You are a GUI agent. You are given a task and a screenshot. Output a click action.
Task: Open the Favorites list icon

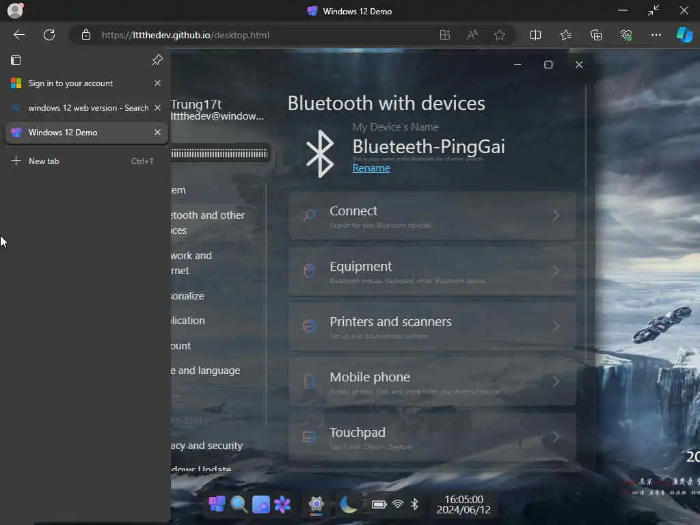565,35
